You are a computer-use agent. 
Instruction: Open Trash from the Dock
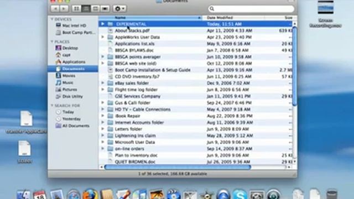(332, 195)
